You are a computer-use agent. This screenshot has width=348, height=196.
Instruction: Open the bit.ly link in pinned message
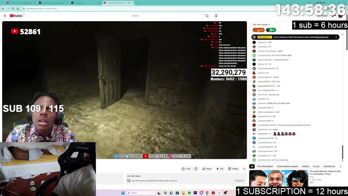[322, 37]
